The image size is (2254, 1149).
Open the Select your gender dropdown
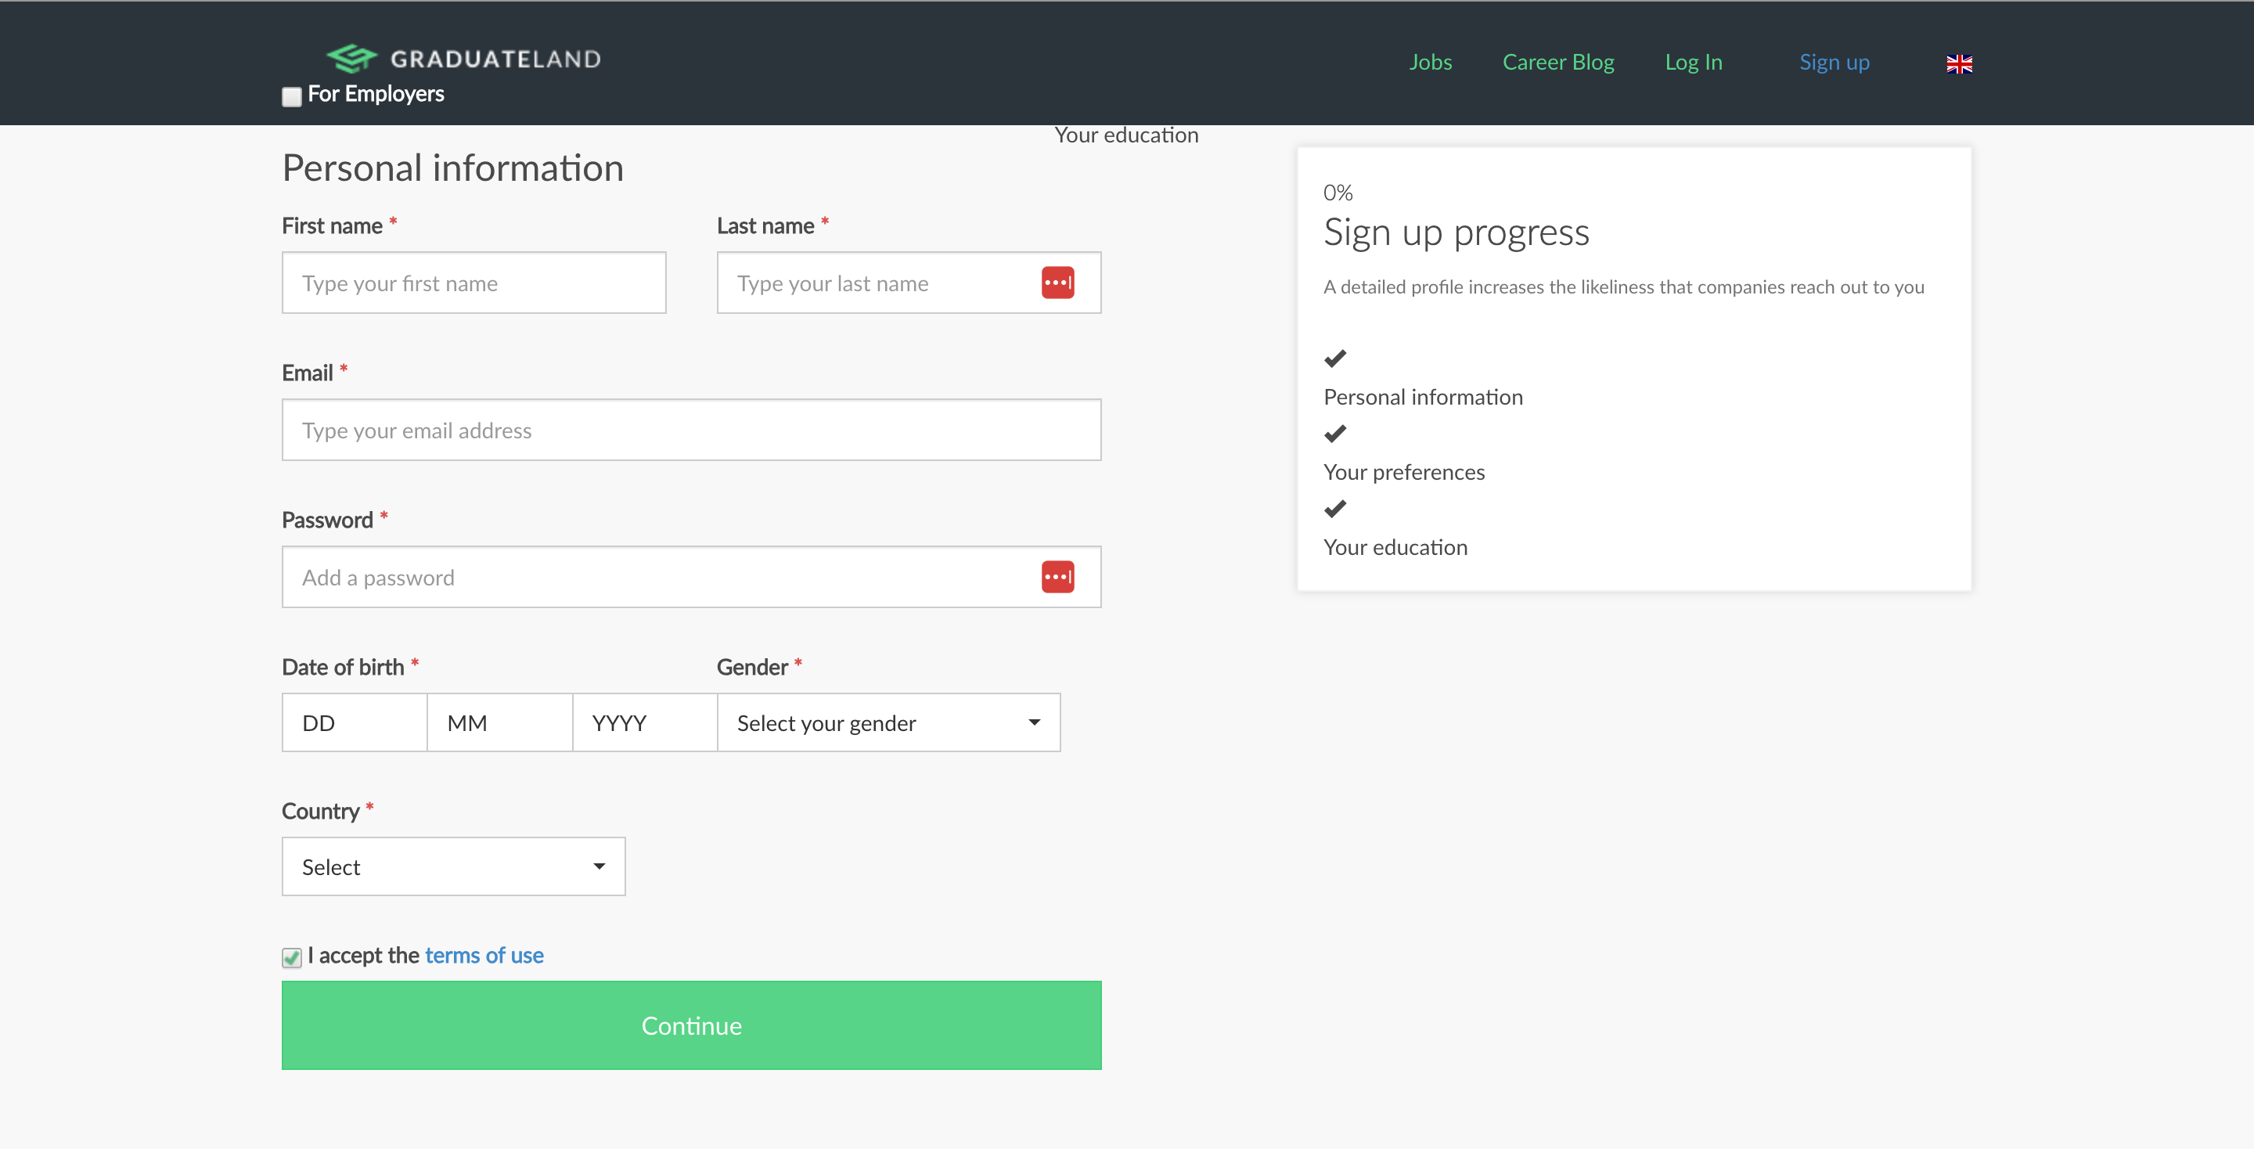point(889,723)
